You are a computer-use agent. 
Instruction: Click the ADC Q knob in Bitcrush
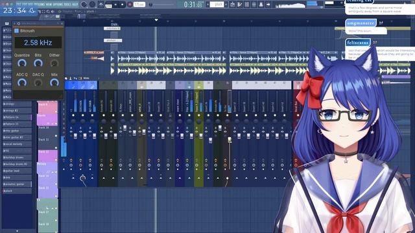coord(21,83)
